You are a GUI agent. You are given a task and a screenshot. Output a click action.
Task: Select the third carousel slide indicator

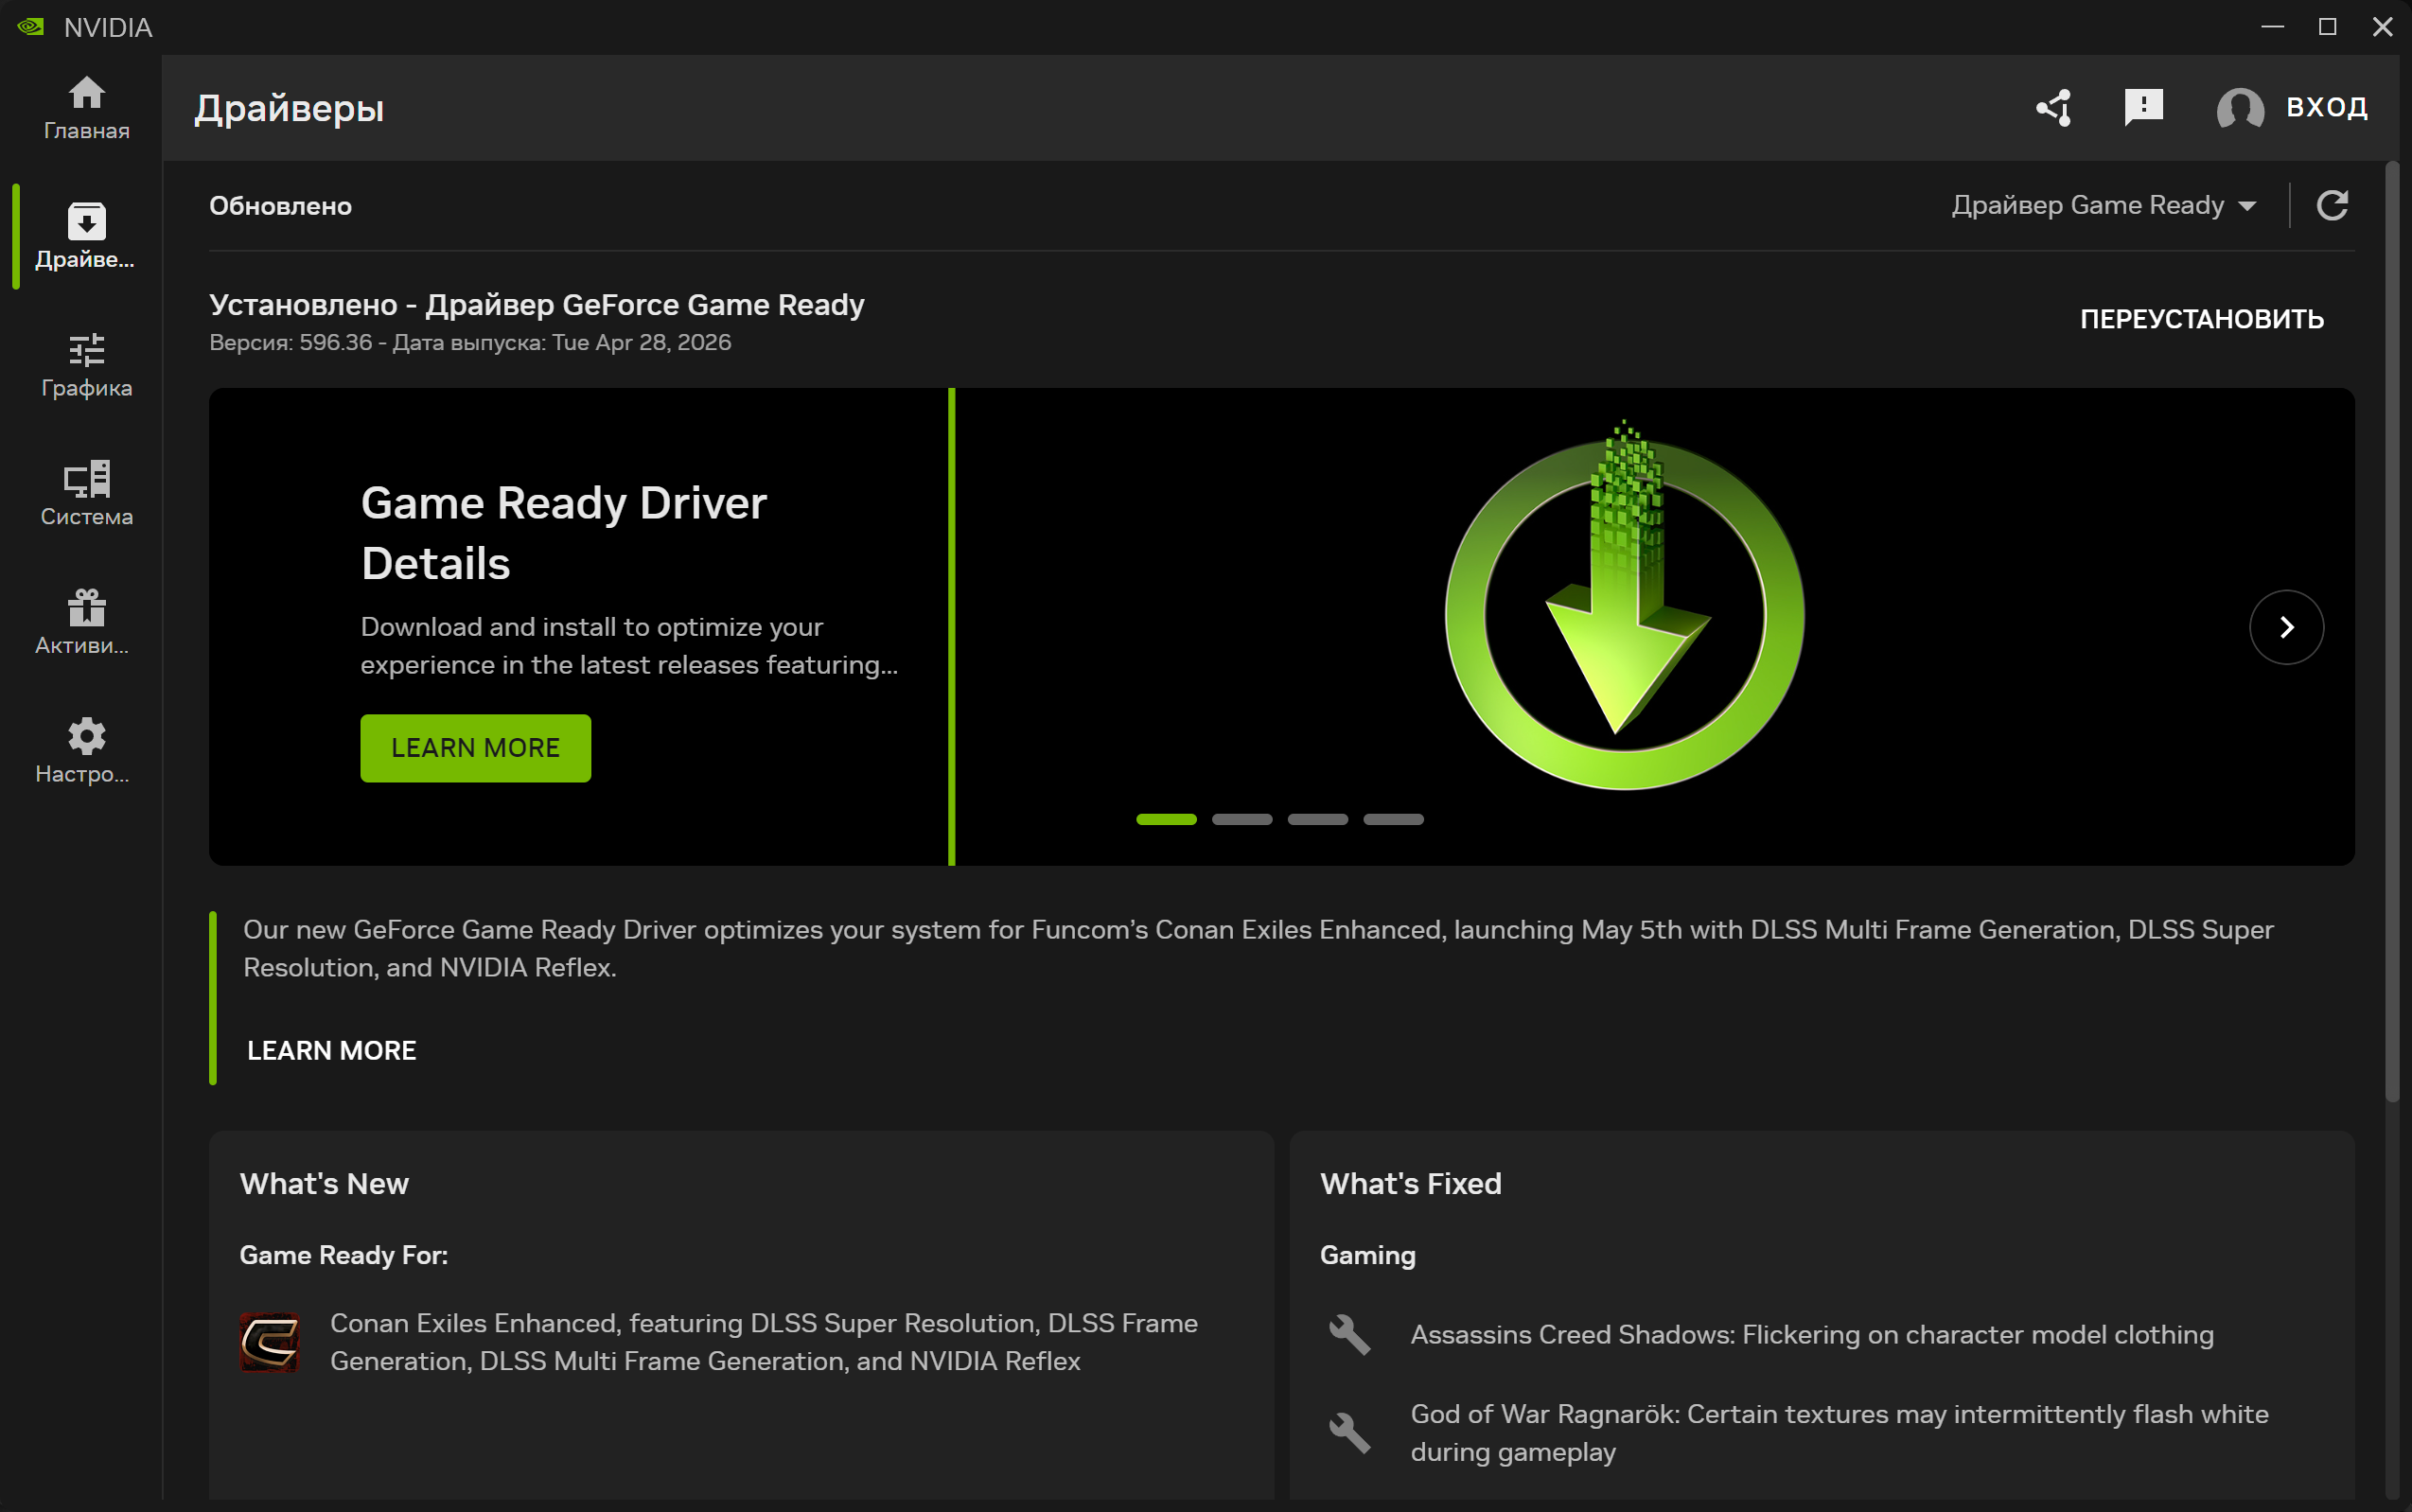(x=1317, y=819)
